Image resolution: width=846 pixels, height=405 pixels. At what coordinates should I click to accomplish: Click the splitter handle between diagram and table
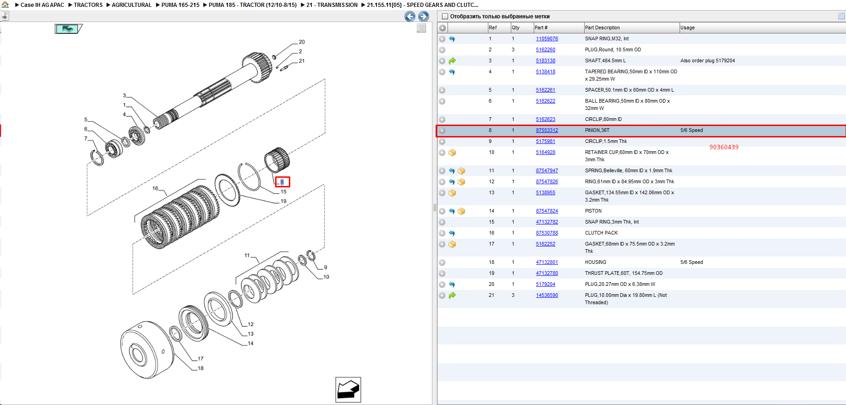(435, 208)
